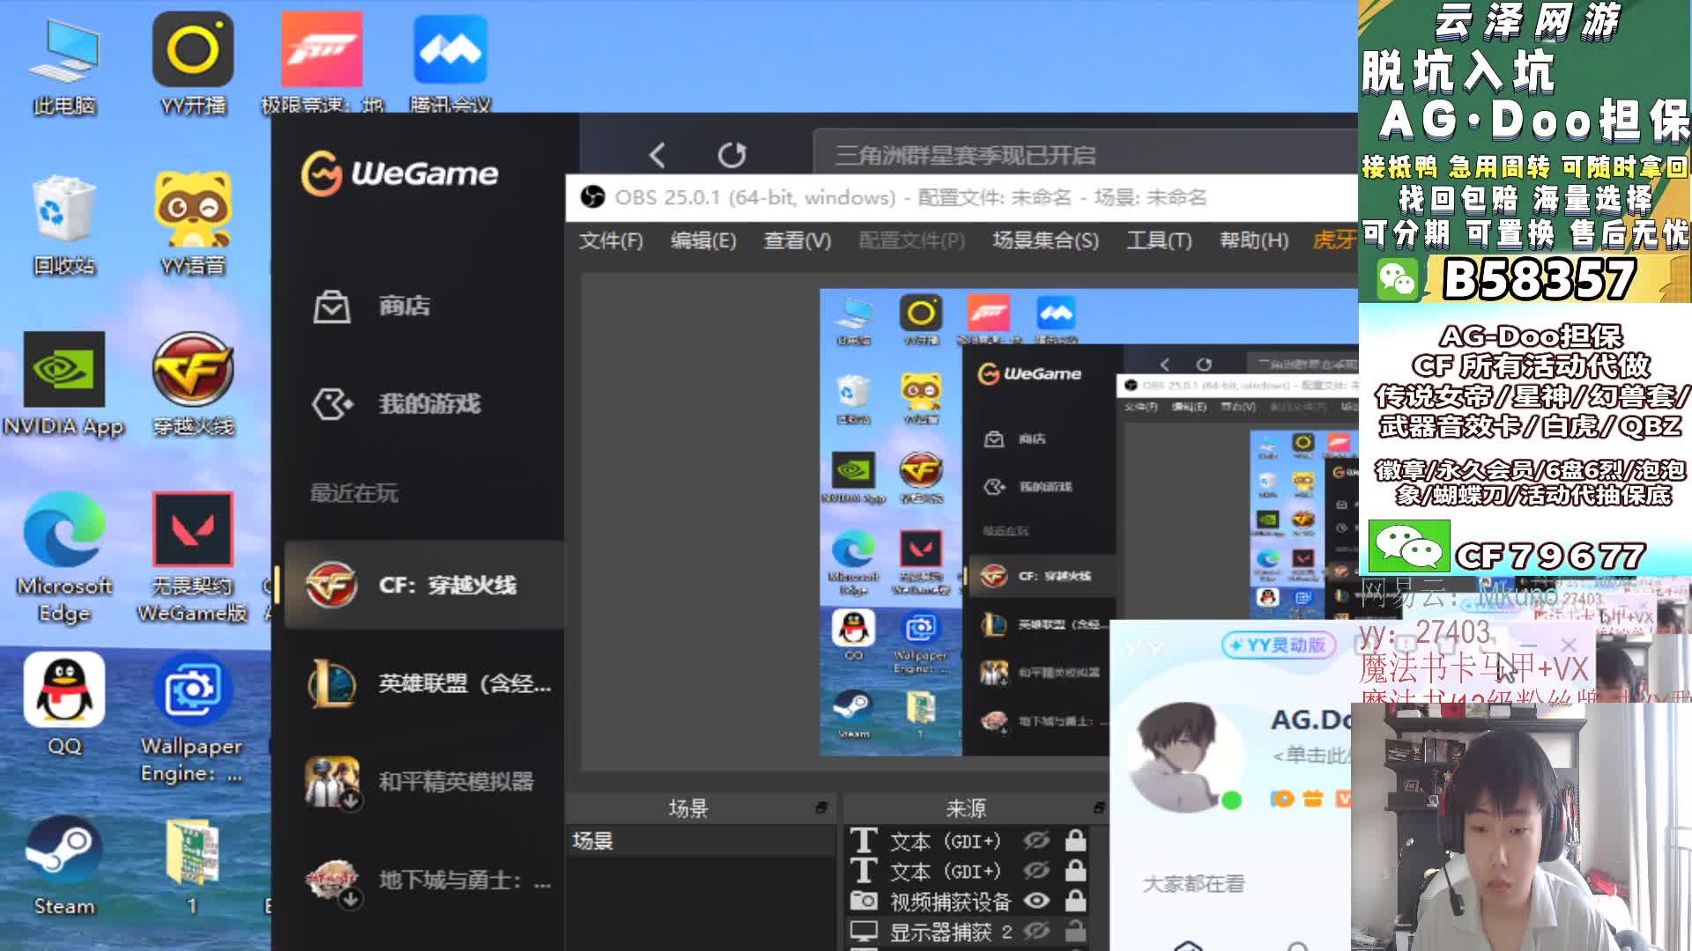Launch the YY语音 desktop shortcut
The width and height of the screenshot is (1692, 951).
coord(193,225)
